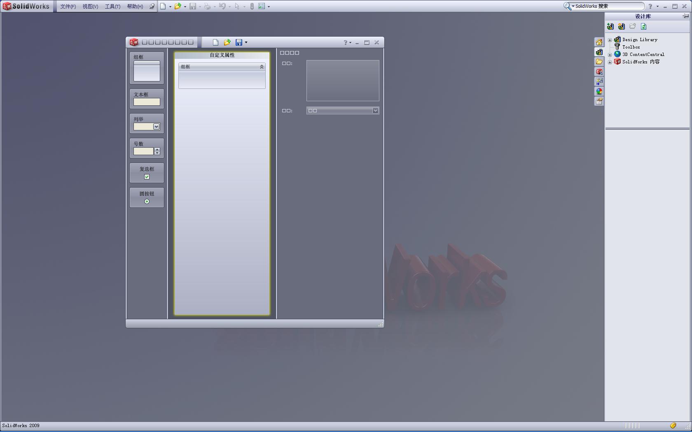Pin the 设计库 task pane

[x=685, y=16]
